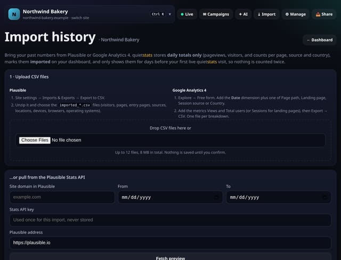Click the No file chosen label

[66, 140]
